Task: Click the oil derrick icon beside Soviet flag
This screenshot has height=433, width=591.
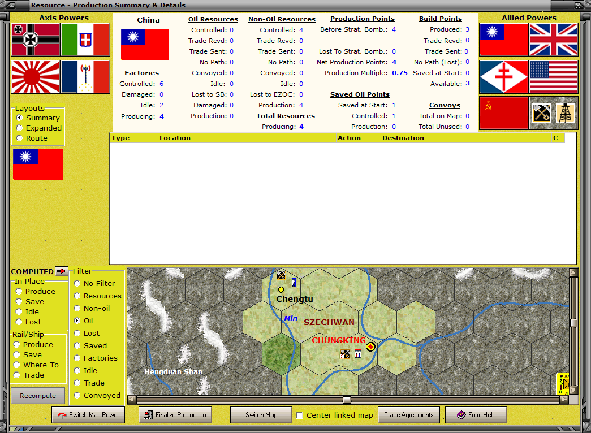Action: pos(566,113)
